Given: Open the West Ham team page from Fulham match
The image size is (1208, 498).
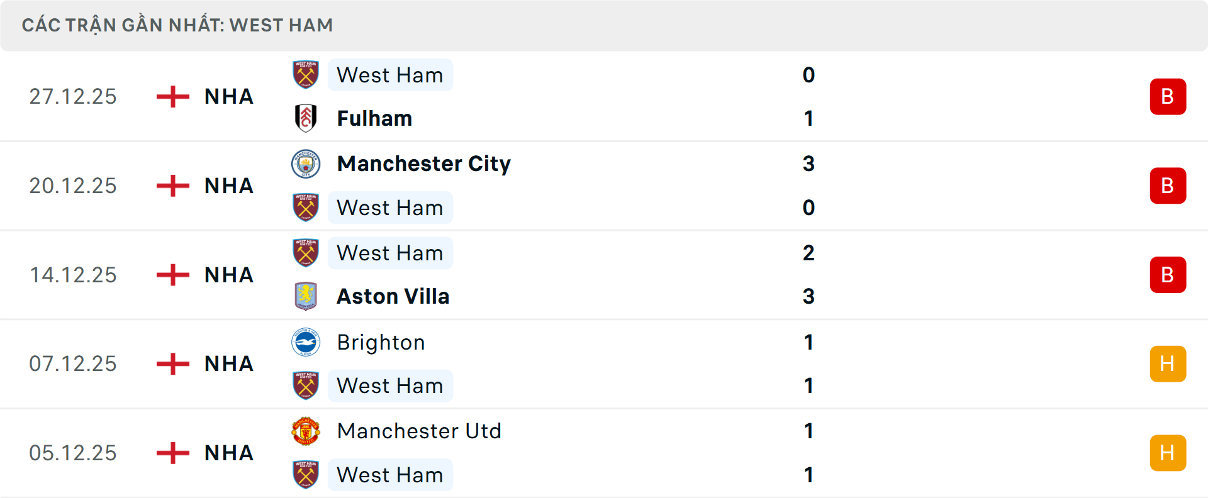Looking at the screenshot, I should pyautogui.click(x=390, y=75).
